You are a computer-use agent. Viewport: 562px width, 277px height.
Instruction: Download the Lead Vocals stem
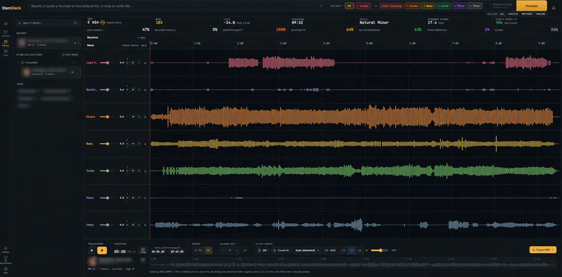[145, 63]
